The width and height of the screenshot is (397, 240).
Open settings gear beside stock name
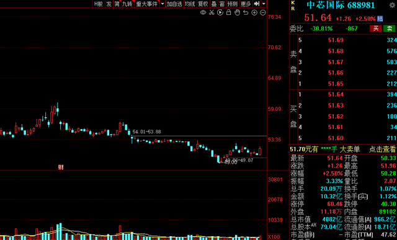[392, 5]
